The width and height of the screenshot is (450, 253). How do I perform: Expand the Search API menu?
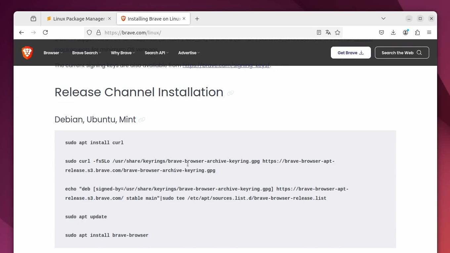coord(157,53)
